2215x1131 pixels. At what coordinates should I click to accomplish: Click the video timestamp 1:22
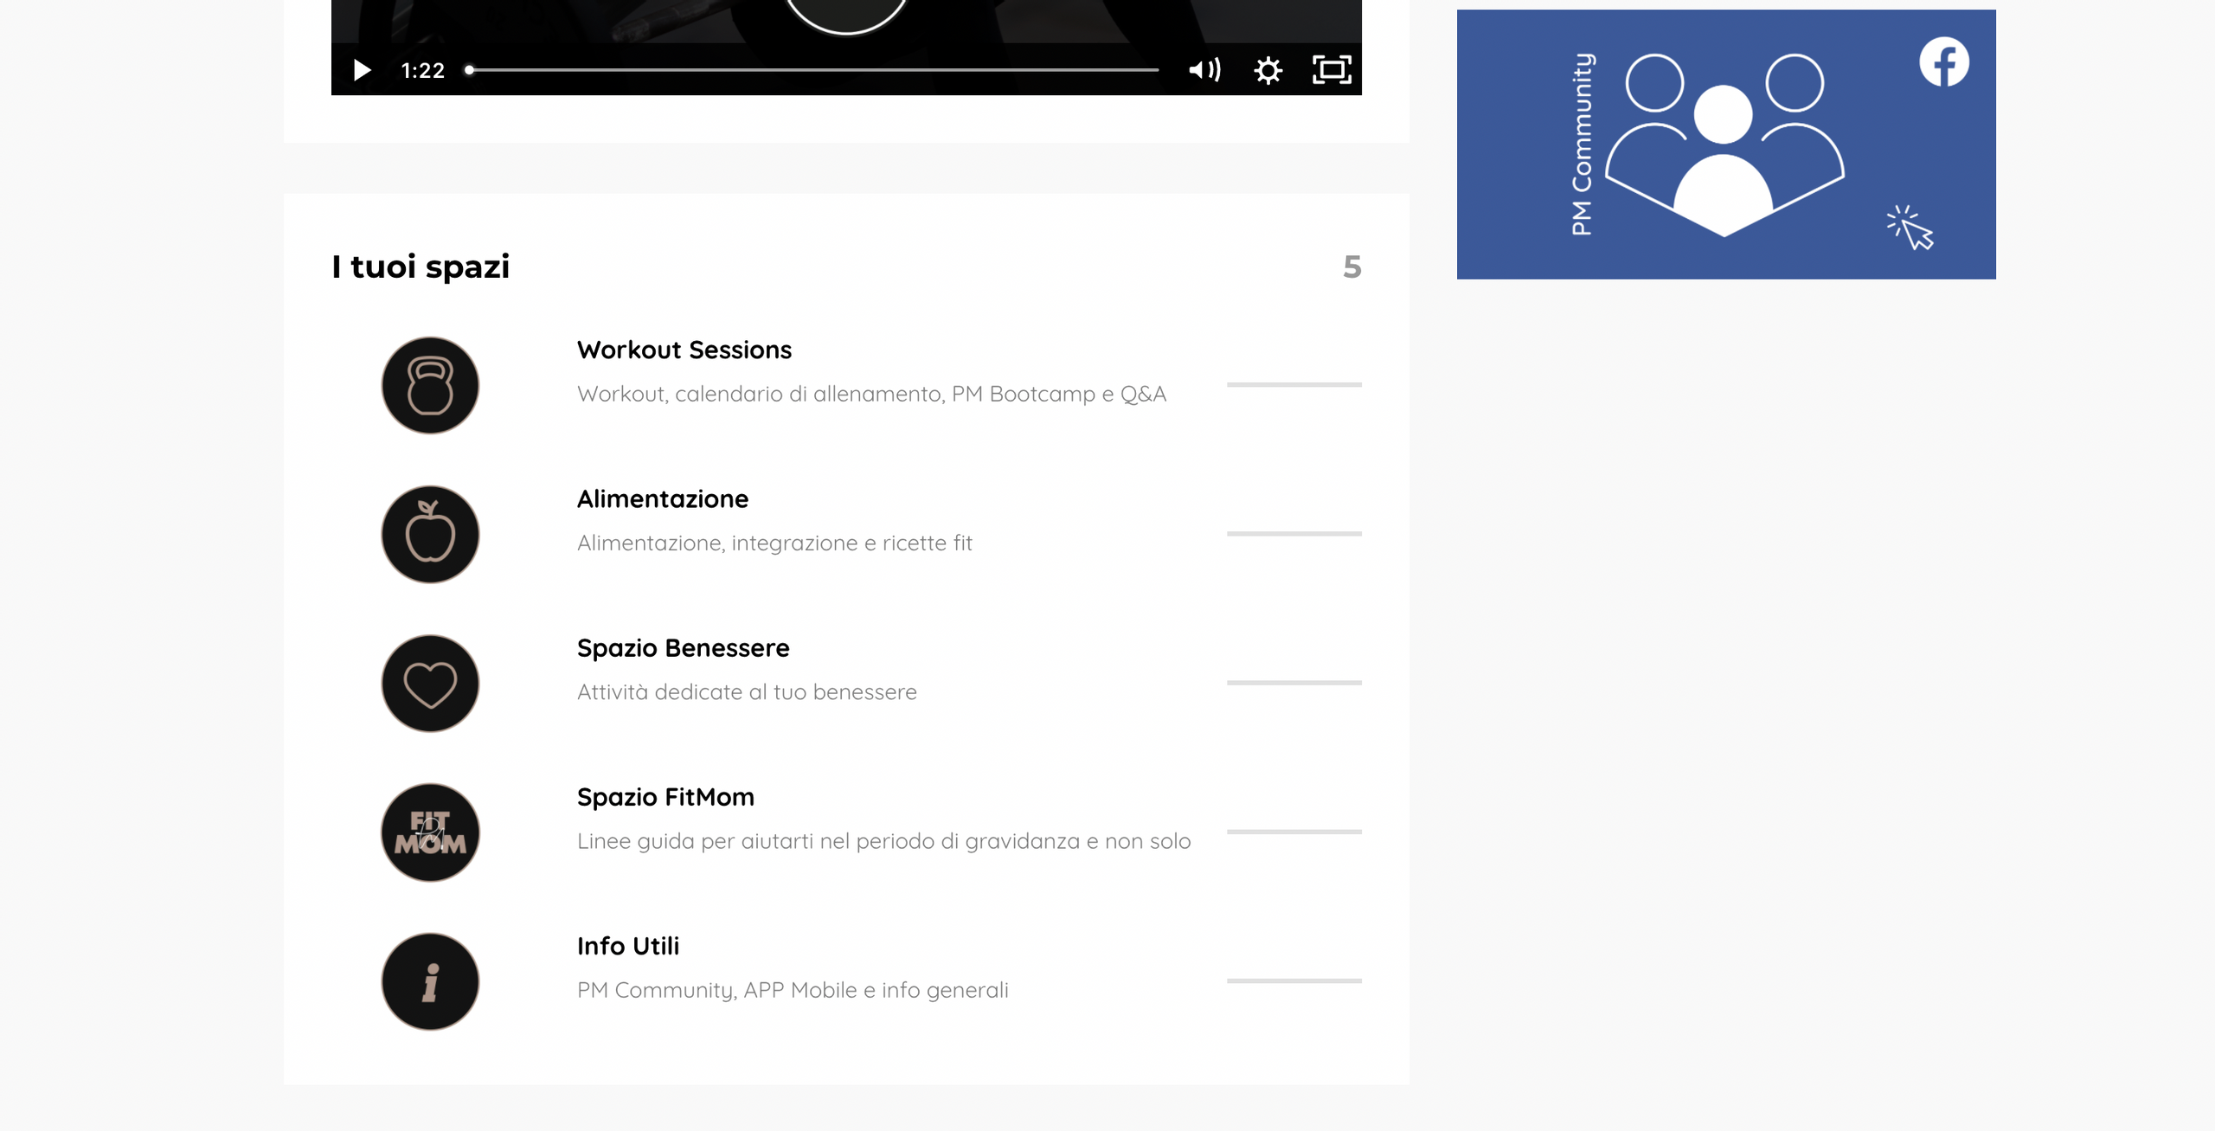pos(422,71)
